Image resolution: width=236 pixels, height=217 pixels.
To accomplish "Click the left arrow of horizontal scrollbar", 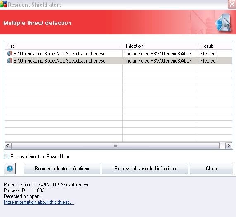I will tap(8, 146).
